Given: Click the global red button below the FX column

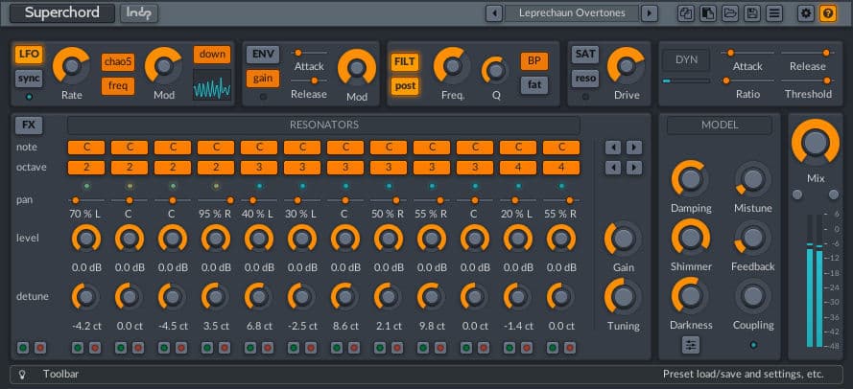Looking at the screenshot, I should (40, 348).
